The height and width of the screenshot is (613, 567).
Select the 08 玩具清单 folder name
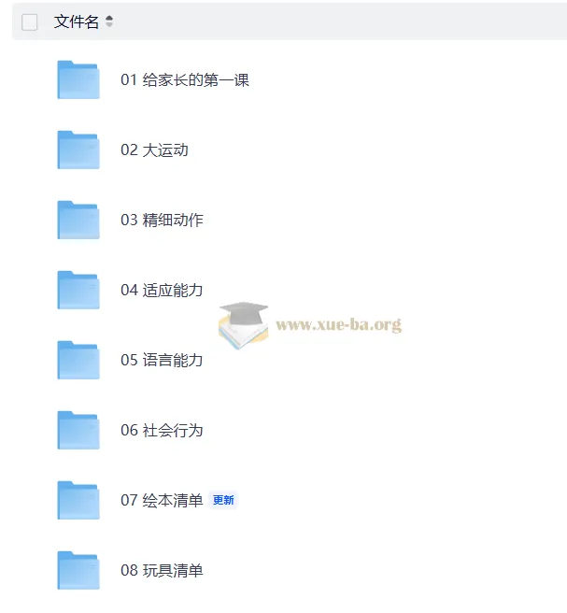pyautogui.click(x=162, y=570)
